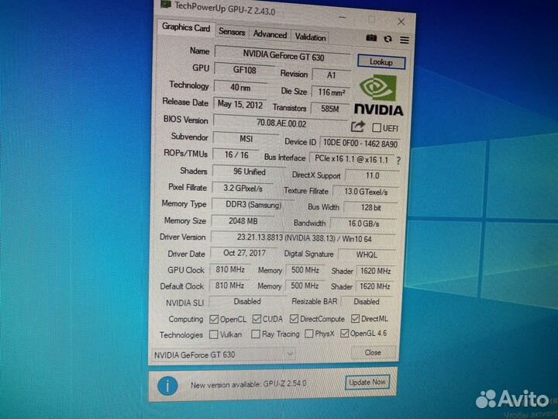Click the Resizable BAR value Disabled

366,302
